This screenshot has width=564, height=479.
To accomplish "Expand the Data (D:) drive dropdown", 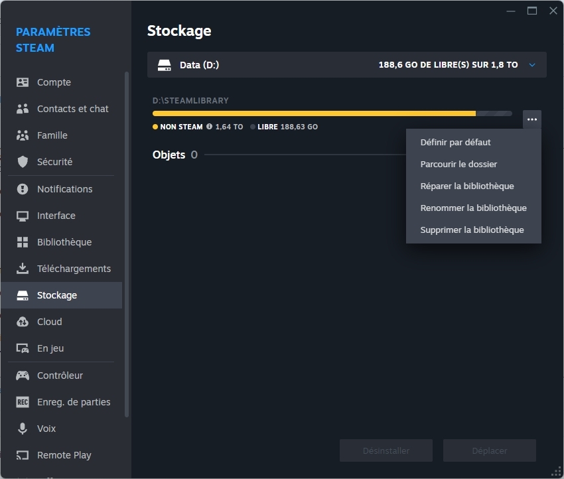I will click(x=531, y=65).
